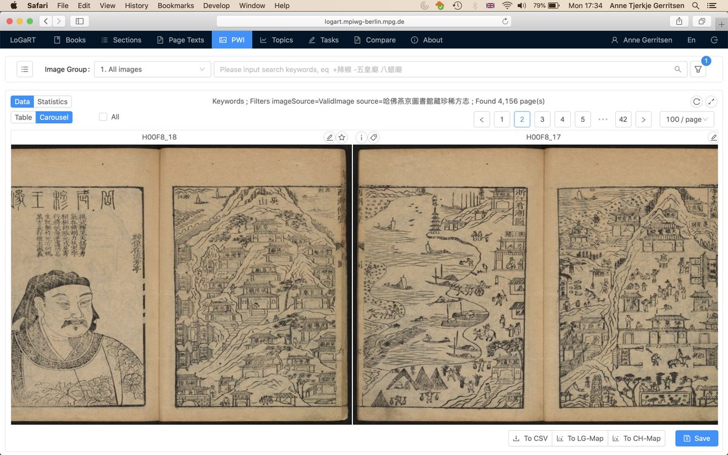Open the Books tab
Screen dimensions: 728x455
pos(70,40)
